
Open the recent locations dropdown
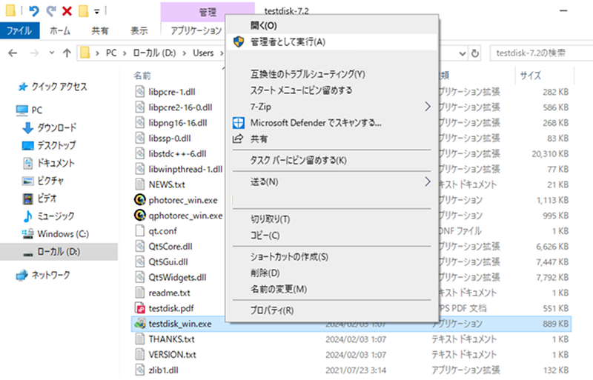point(52,53)
